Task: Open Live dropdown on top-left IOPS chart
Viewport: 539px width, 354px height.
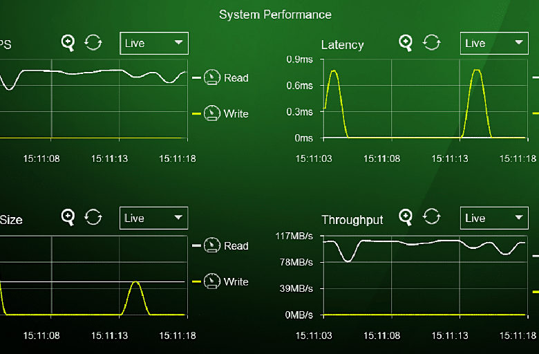Action: (x=154, y=44)
